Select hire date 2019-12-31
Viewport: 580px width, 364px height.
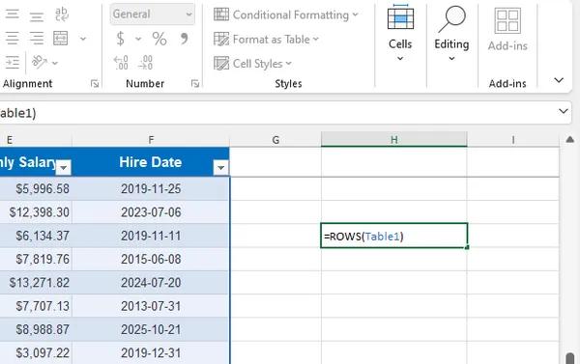(x=151, y=353)
